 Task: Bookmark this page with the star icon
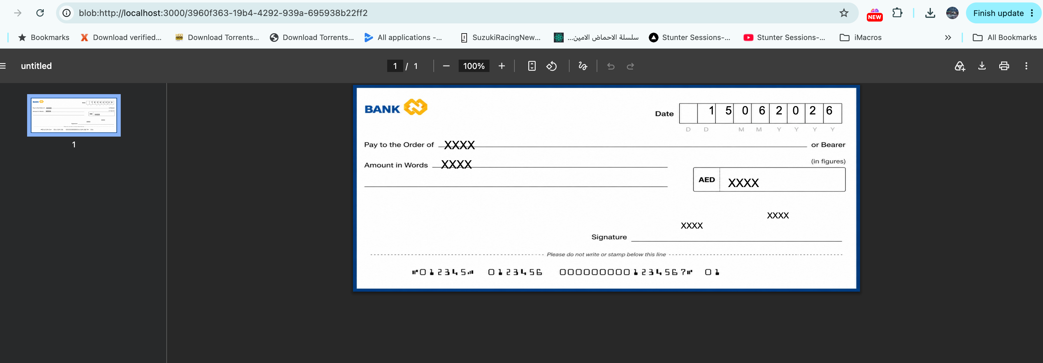[844, 13]
